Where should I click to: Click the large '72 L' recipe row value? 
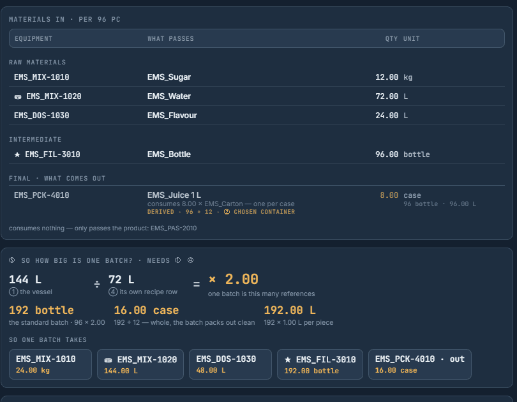tap(121, 279)
